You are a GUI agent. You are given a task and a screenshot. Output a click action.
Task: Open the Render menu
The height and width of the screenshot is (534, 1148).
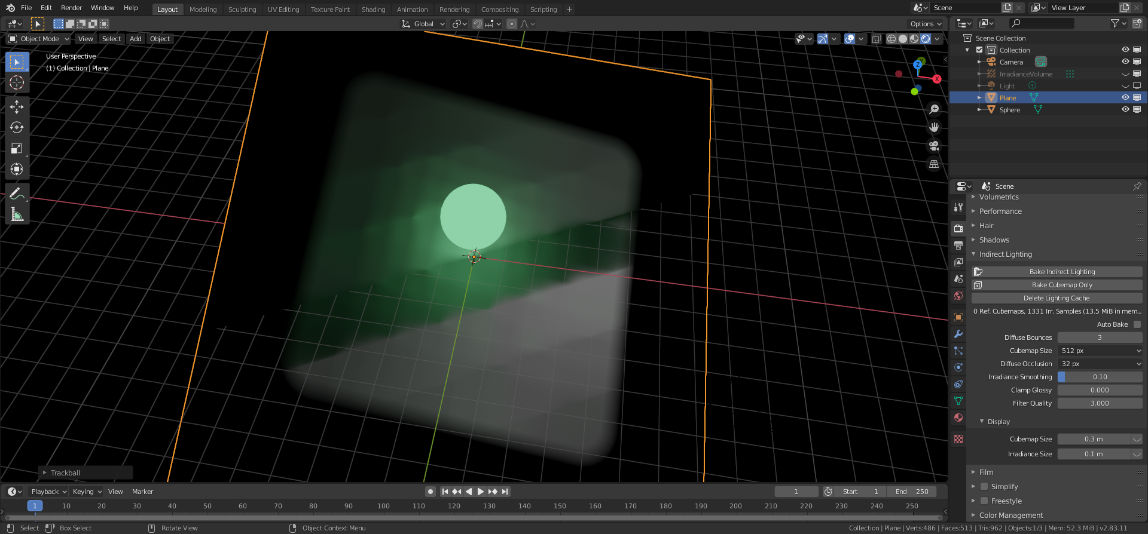71,8
